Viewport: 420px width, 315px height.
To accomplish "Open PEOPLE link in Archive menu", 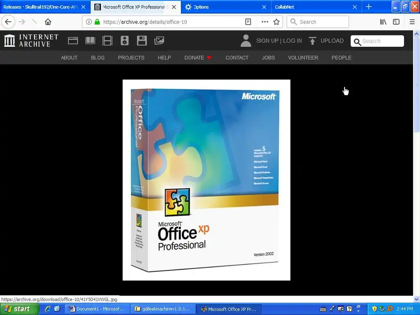I will tap(342, 57).
